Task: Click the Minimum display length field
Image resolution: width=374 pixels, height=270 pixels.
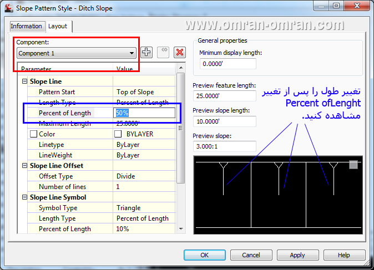Action: 228,64
